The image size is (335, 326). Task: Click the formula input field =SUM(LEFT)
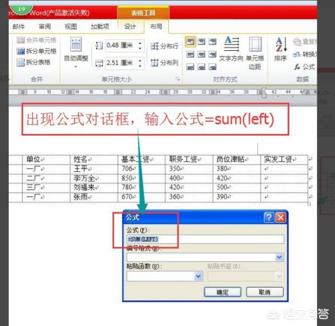point(205,239)
